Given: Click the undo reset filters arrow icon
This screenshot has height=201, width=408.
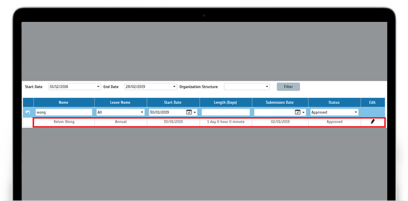Looking at the screenshot, I should pos(28,112).
